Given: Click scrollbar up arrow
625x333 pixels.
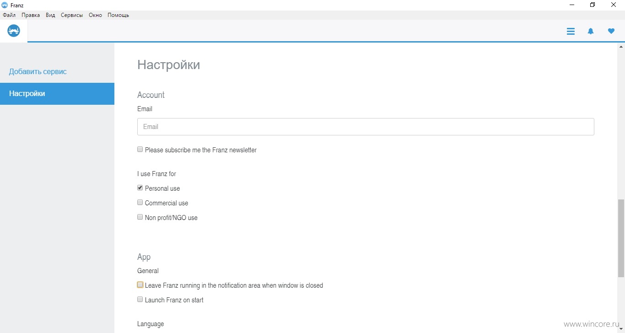Looking at the screenshot, I should click(x=621, y=46).
